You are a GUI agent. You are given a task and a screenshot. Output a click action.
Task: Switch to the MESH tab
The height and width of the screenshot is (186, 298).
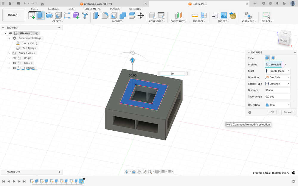click(72, 9)
